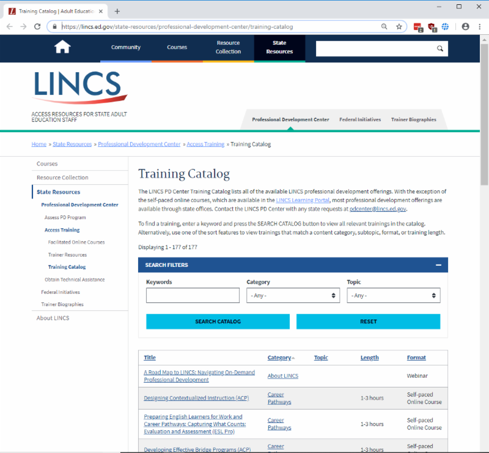Open the red extension showing badge 2
The image size is (489, 453).
pyautogui.click(x=417, y=26)
